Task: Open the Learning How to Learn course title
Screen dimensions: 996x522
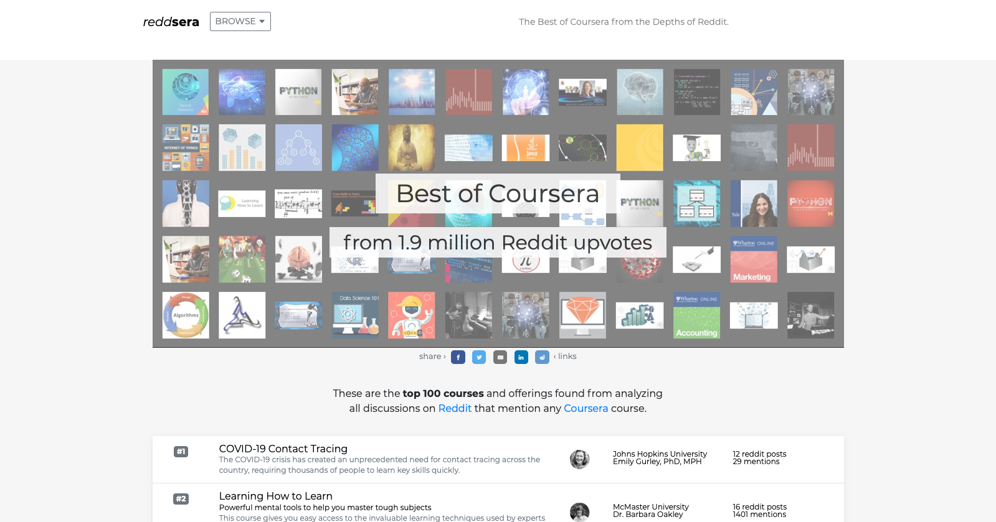Action: (276, 496)
